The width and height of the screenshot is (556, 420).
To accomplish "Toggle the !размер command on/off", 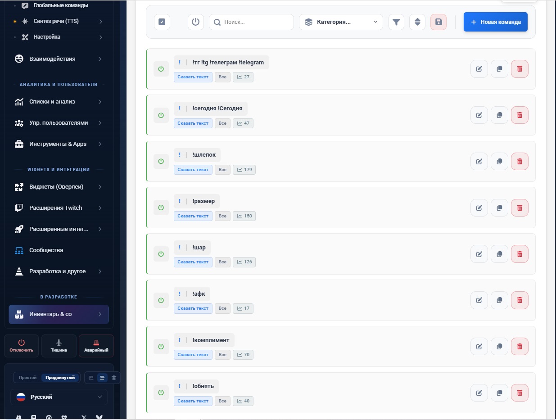I will (161, 208).
